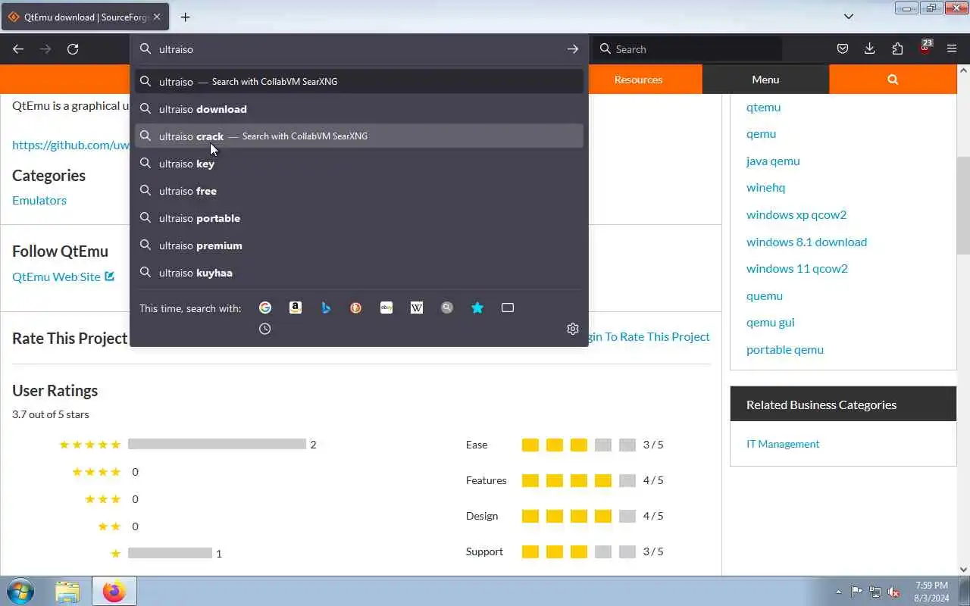
Task: Choose suggestion 'ultraiso download'
Action: 359,109
